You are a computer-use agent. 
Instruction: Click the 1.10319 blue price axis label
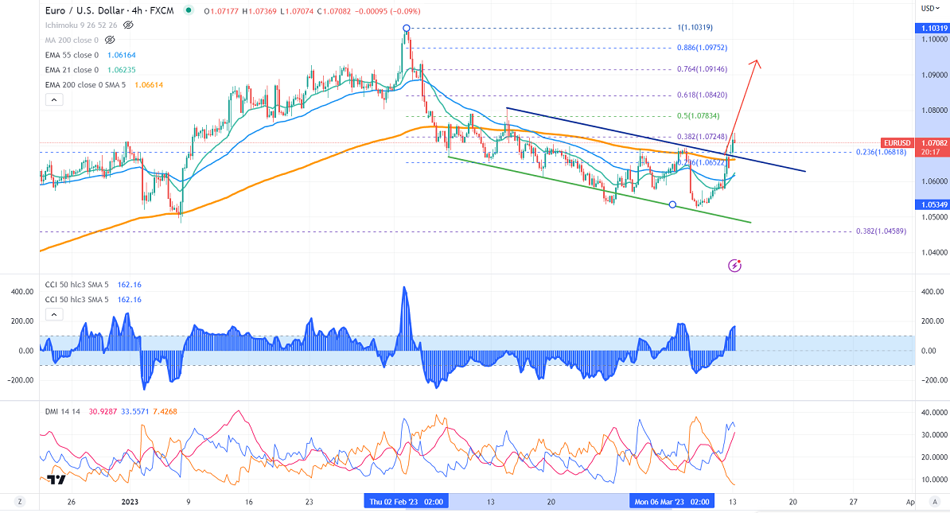click(932, 28)
